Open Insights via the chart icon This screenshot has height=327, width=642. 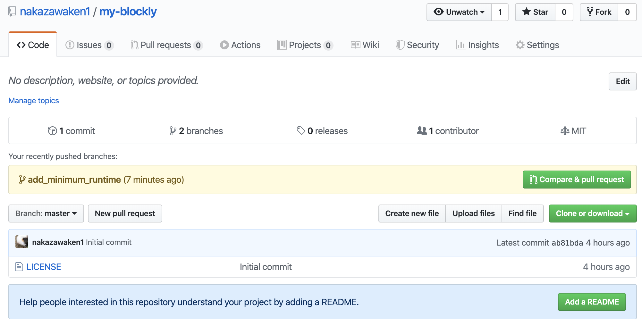click(461, 45)
